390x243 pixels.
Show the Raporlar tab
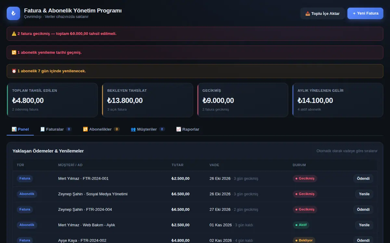(x=188, y=129)
